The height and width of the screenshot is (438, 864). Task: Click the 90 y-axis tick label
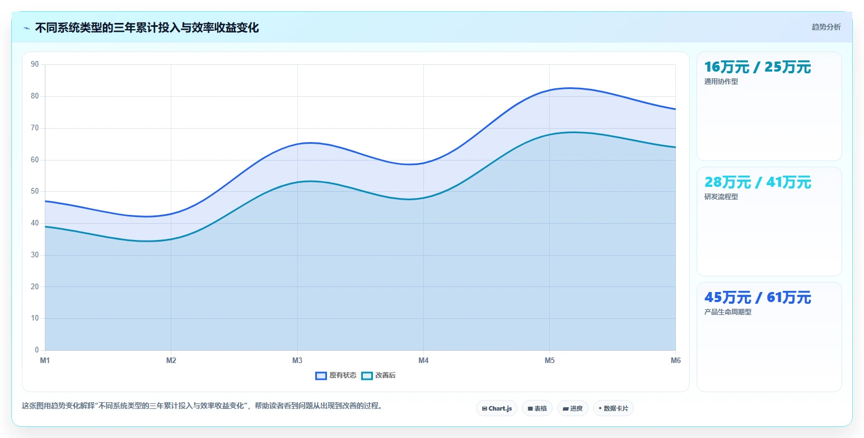35,64
